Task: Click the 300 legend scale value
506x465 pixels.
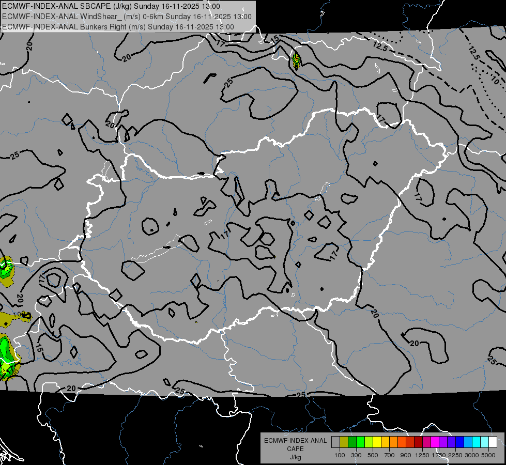Action: [x=356, y=455]
